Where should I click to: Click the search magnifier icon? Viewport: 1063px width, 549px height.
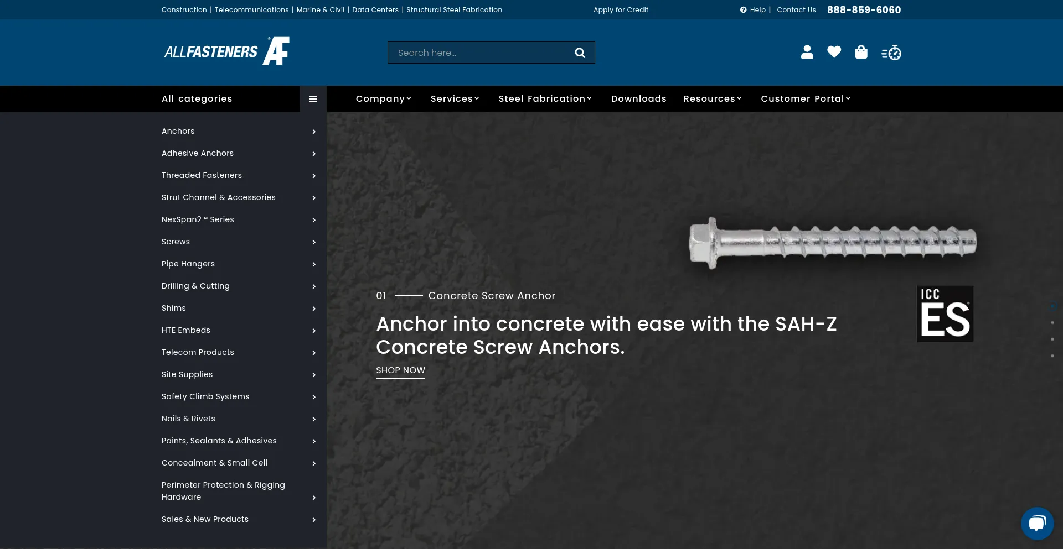[580, 53]
